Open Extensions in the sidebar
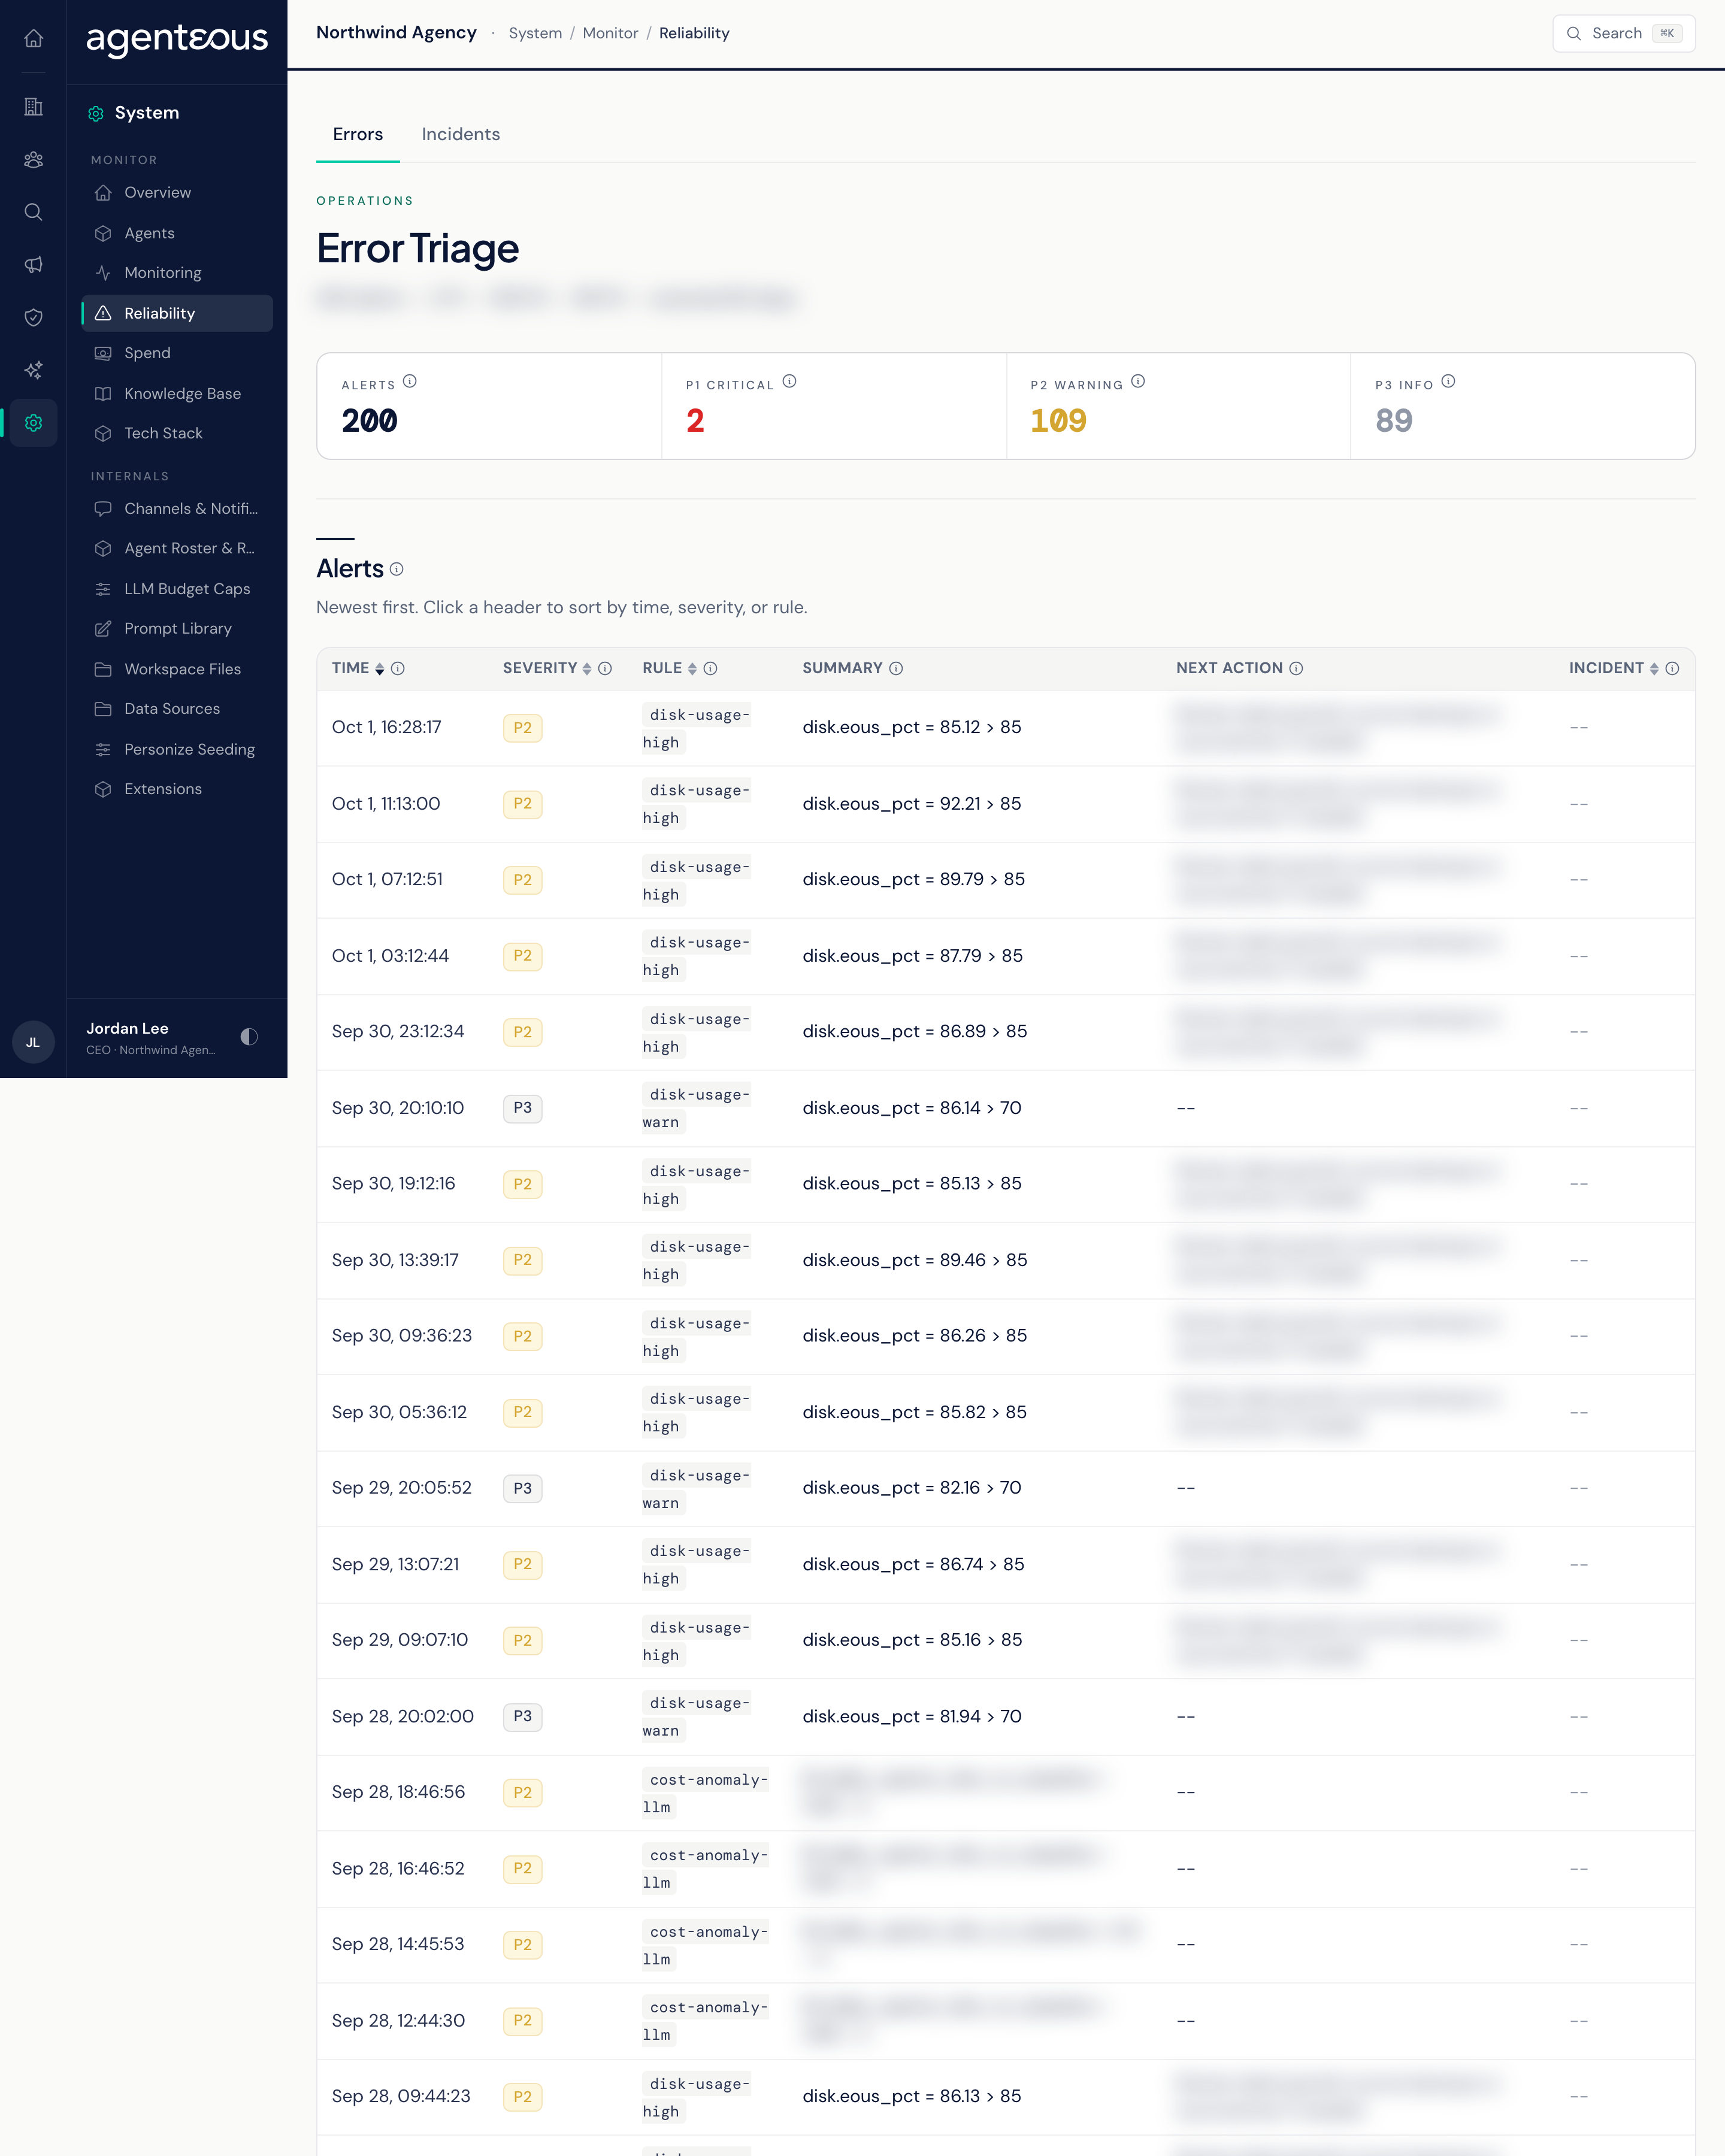 click(177, 789)
